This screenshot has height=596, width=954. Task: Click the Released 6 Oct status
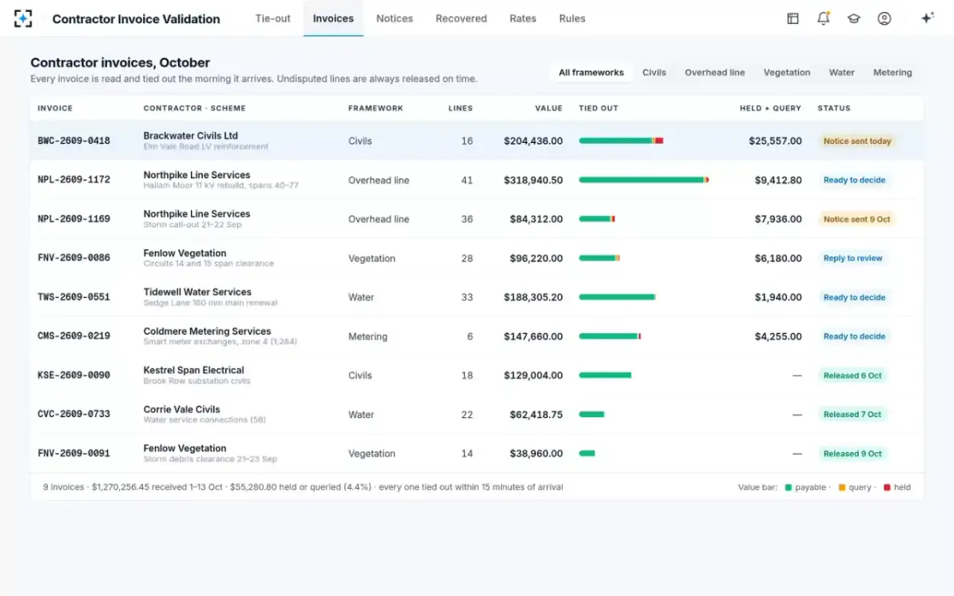pyautogui.click(x=852, y=375)
